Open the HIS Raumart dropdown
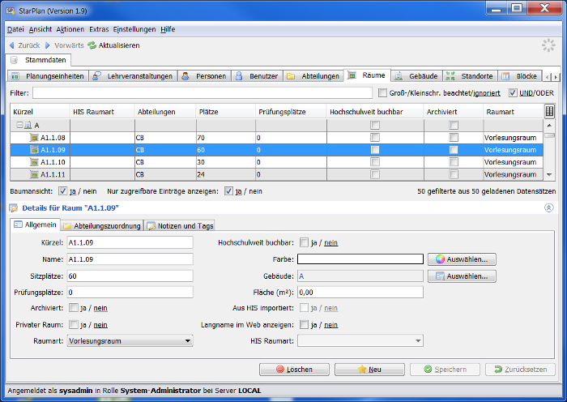 coord(360,341)
